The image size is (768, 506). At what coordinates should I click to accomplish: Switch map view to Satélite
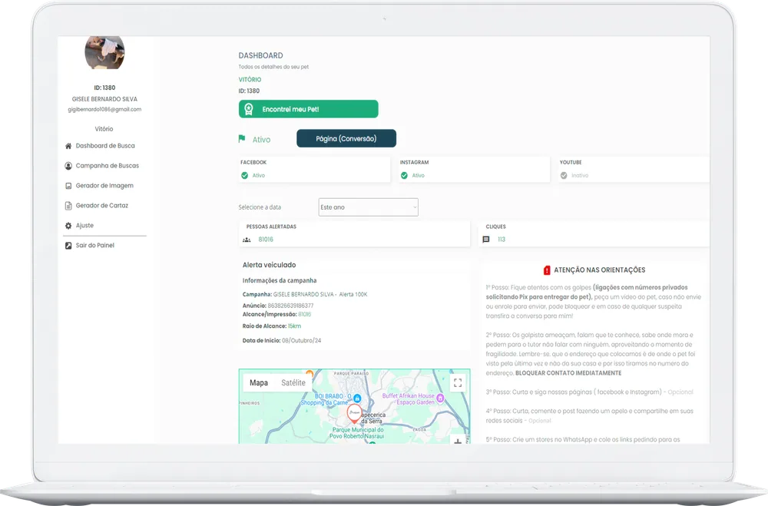tap(293, 383)
